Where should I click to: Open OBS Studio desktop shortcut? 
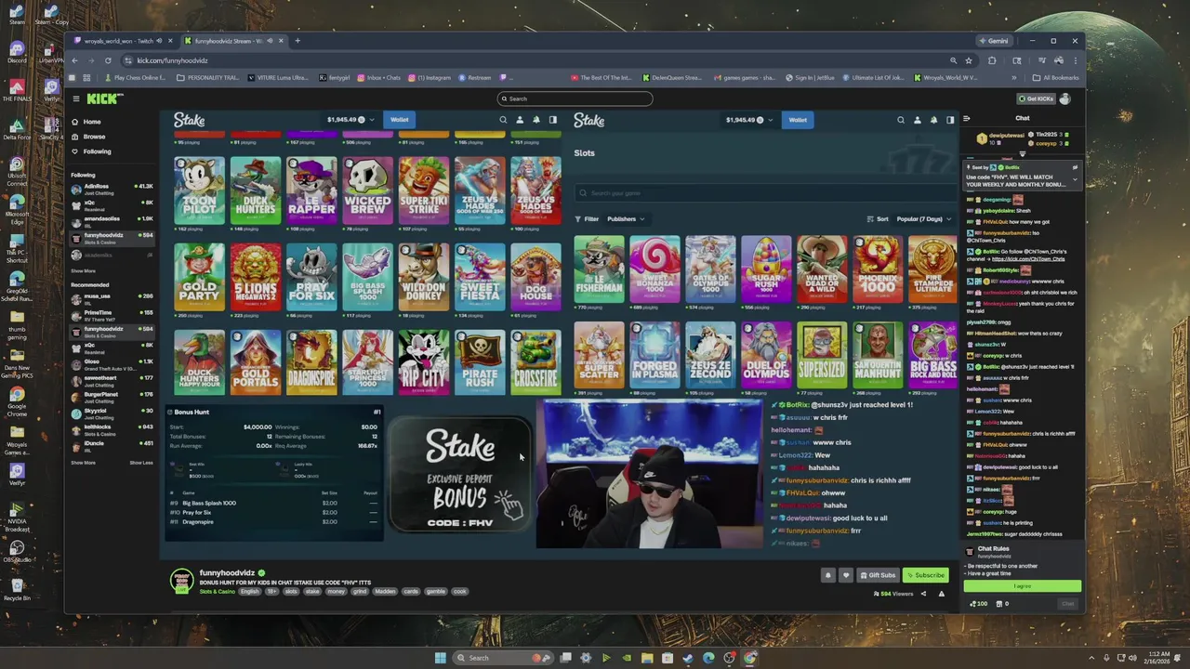pyautogui.click(x=17, y=550)
